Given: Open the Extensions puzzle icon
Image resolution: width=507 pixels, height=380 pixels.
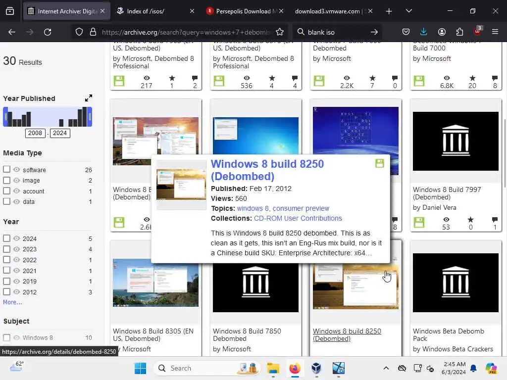Looking at the screenshot, I should click(x=459, y=32).
